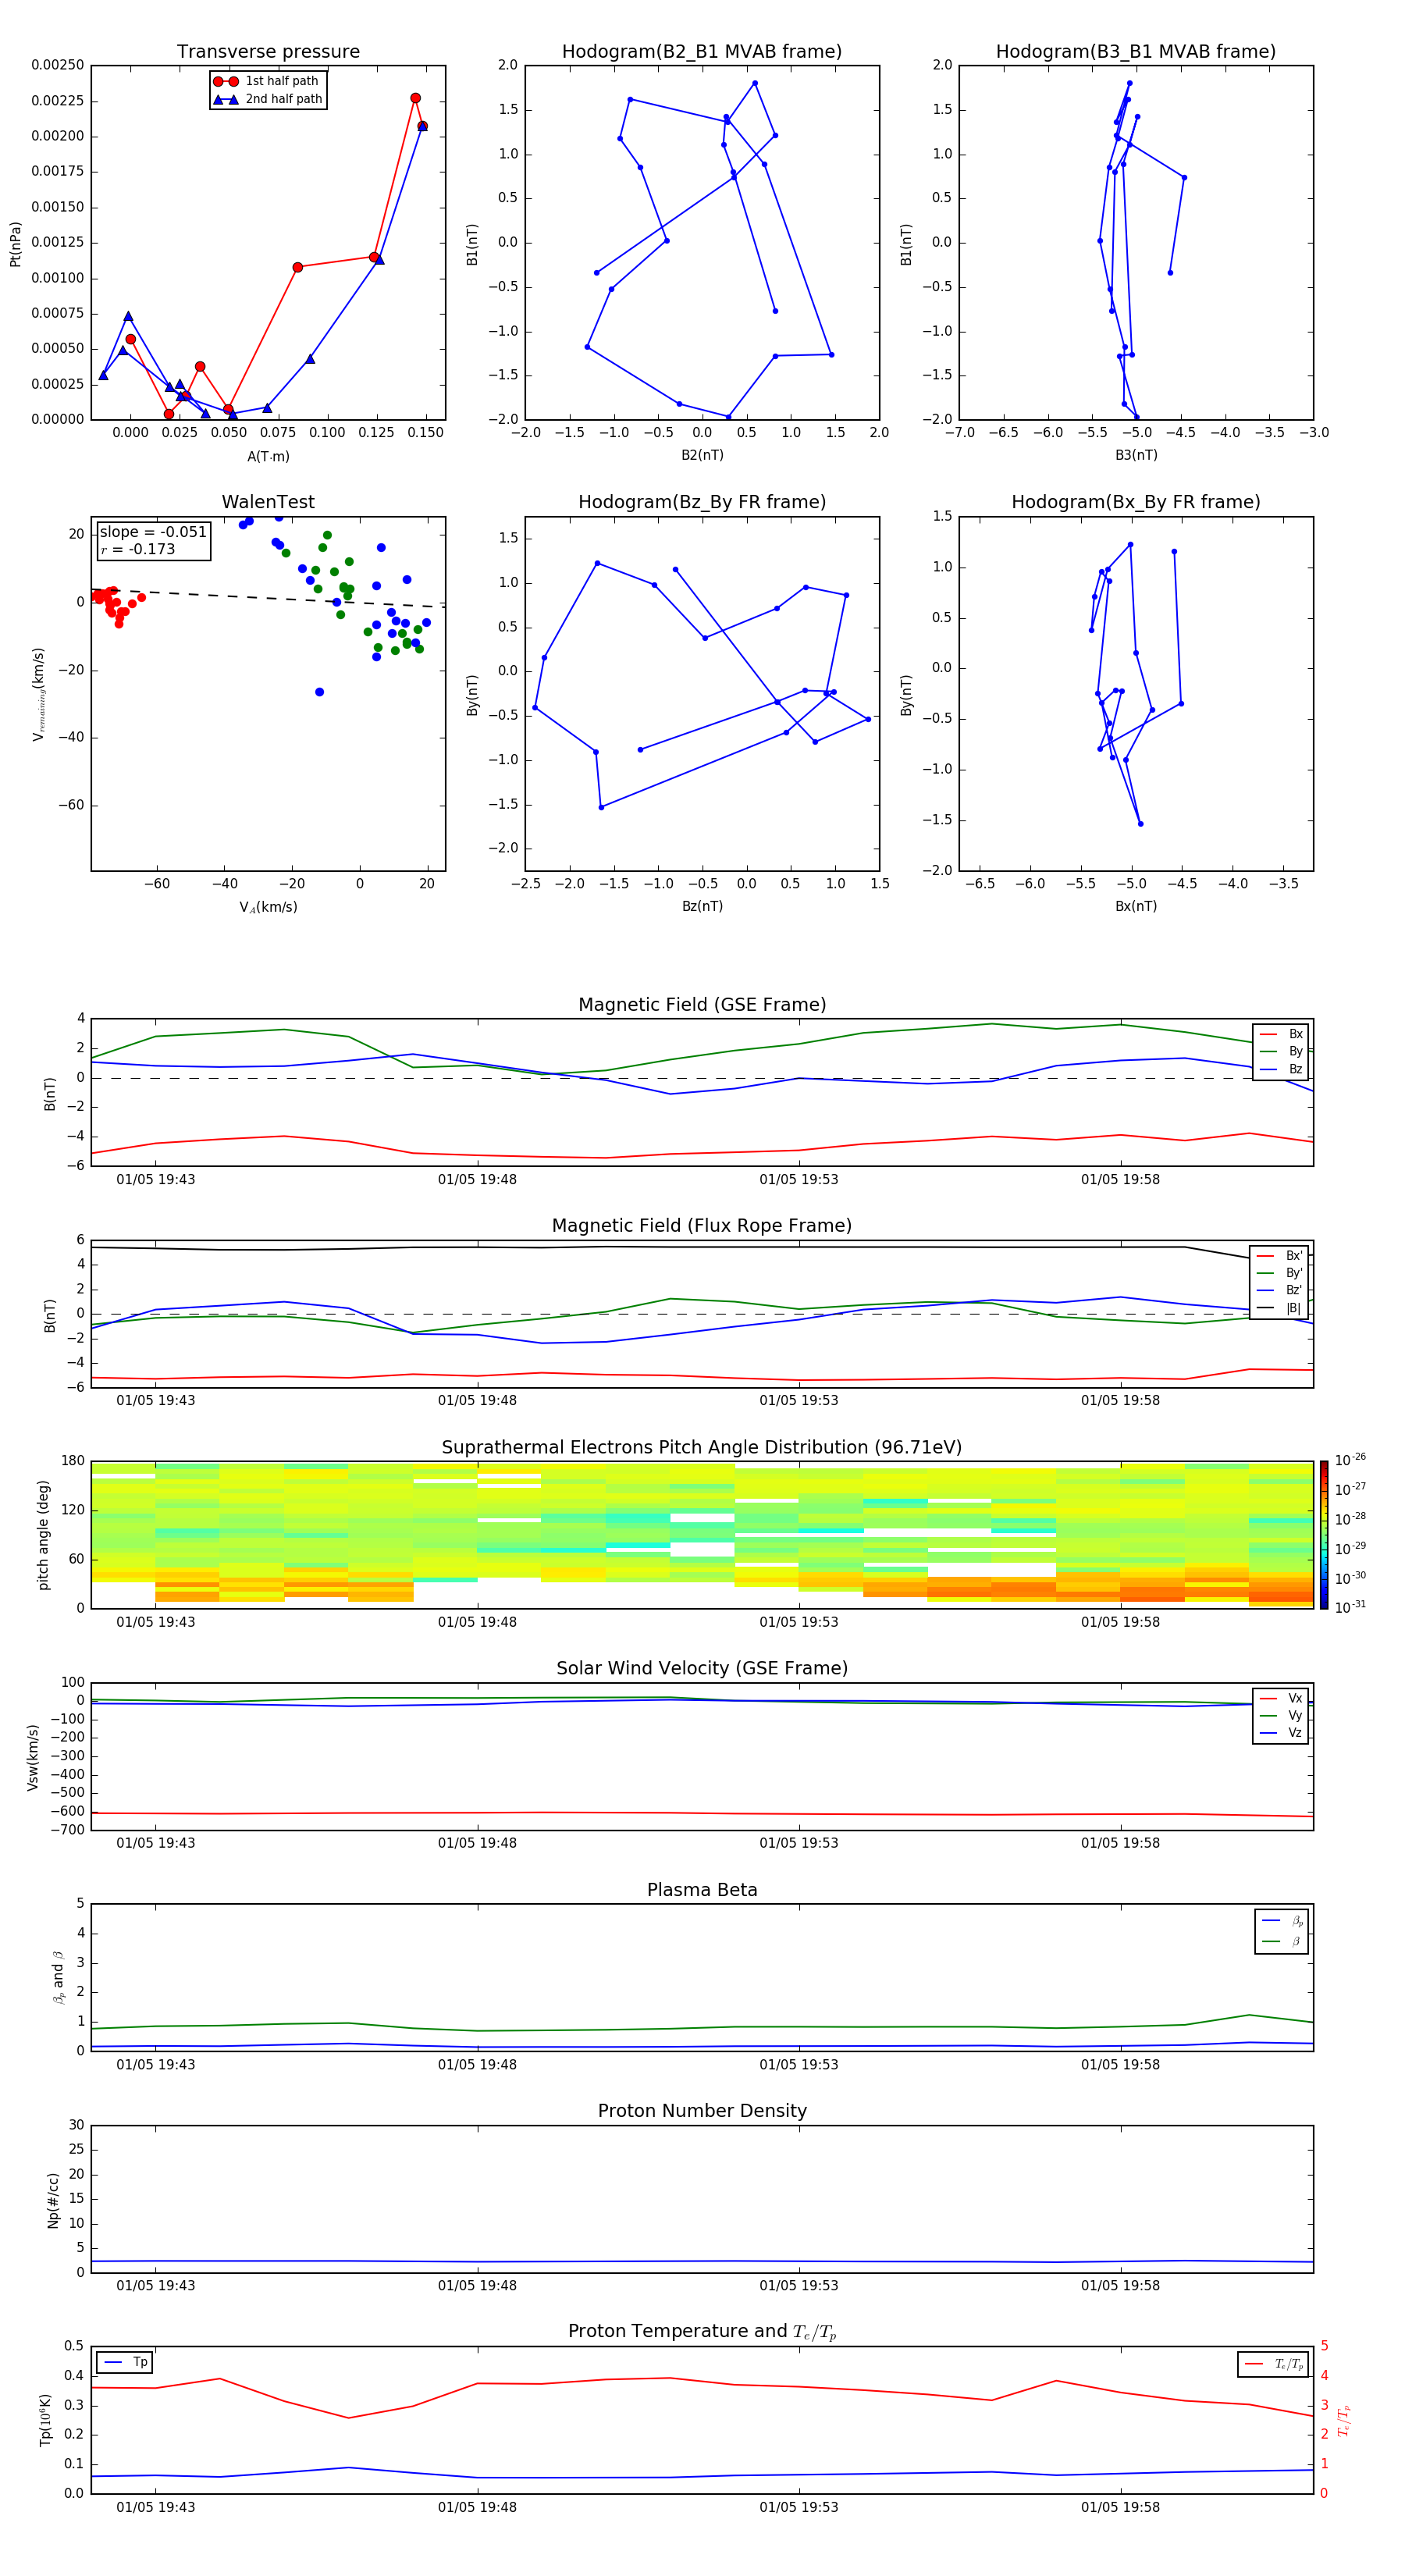Click the 'Bx(nT)' x-axis label

point(1136,906)
